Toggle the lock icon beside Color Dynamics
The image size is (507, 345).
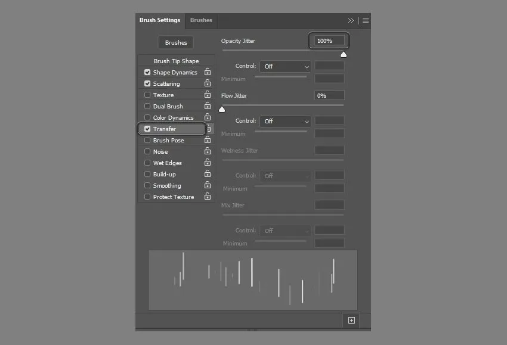click(208, 117)
